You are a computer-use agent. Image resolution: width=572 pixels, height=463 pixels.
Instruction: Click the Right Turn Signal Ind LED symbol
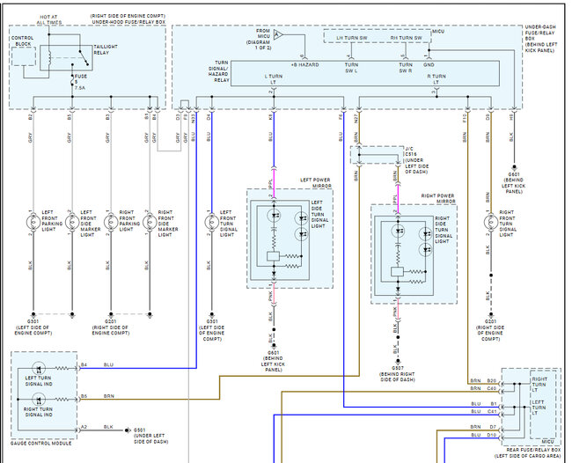[39, 400]
